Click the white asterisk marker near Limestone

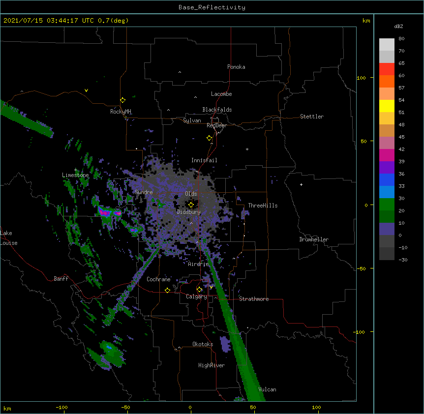(75, 170)
